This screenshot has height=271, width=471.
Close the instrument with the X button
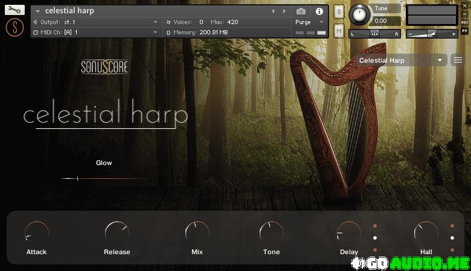coord(464,5)
